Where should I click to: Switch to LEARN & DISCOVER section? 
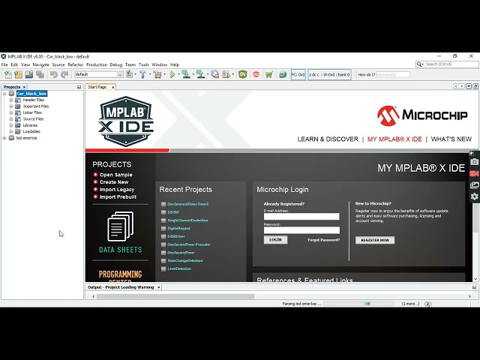pos(328,139)
